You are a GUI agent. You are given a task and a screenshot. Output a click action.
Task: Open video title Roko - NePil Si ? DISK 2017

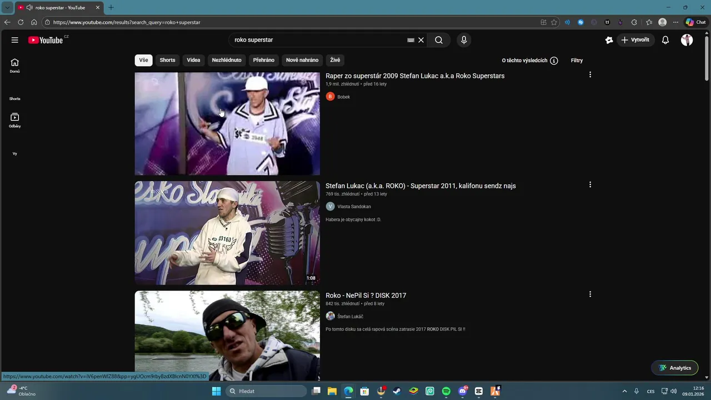365,296
